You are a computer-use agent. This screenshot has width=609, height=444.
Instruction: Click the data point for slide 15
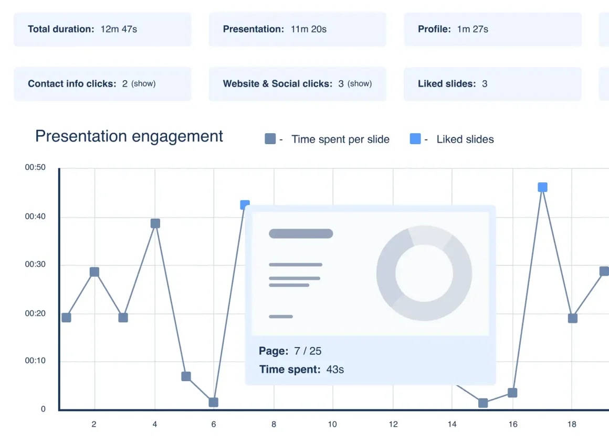tap(482, 403)
